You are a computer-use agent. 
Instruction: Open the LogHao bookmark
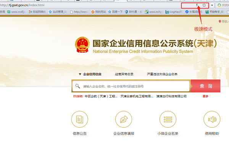click(174, 12)
